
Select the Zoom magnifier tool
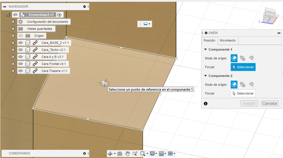coord(135,154)
